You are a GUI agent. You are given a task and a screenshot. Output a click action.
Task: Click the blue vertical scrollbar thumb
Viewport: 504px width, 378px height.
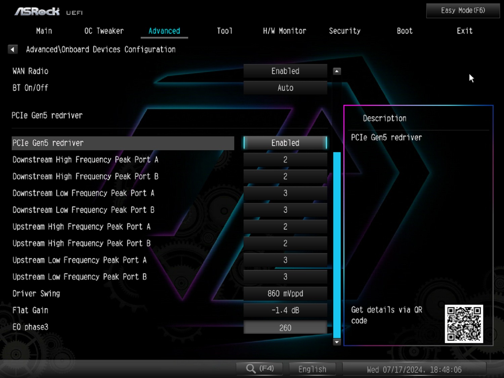[x=337, y=245]
